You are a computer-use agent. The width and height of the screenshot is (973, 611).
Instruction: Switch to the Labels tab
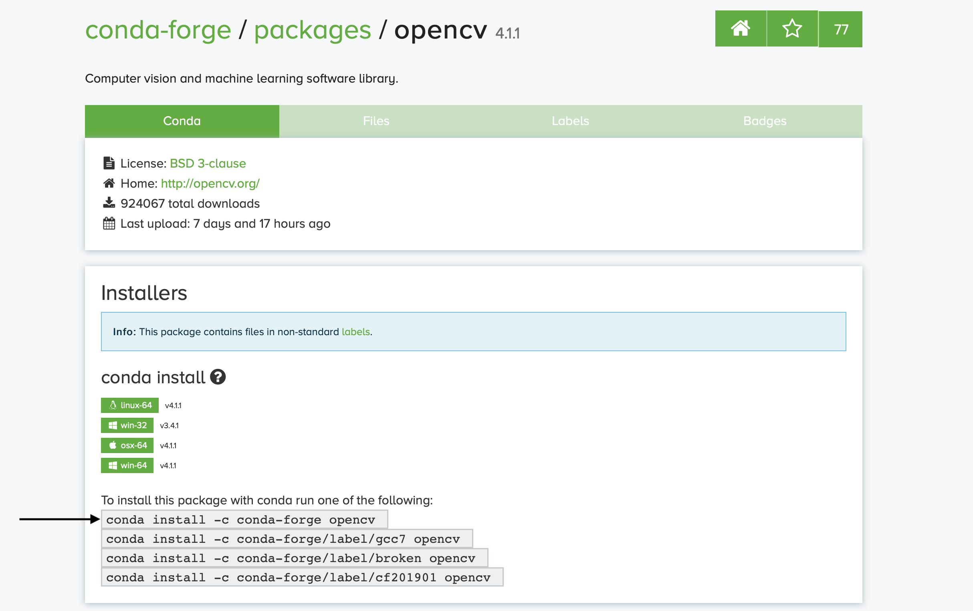(570, 121)
